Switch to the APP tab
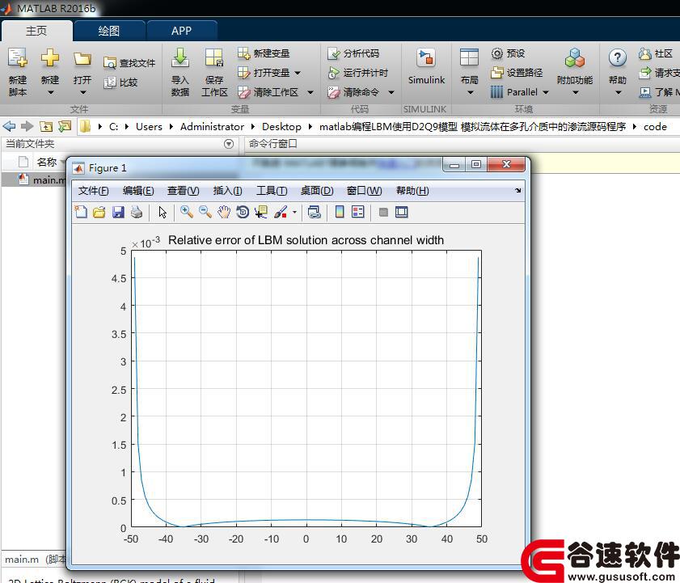Viewport: 680px width, 583px height. [181, 31]
